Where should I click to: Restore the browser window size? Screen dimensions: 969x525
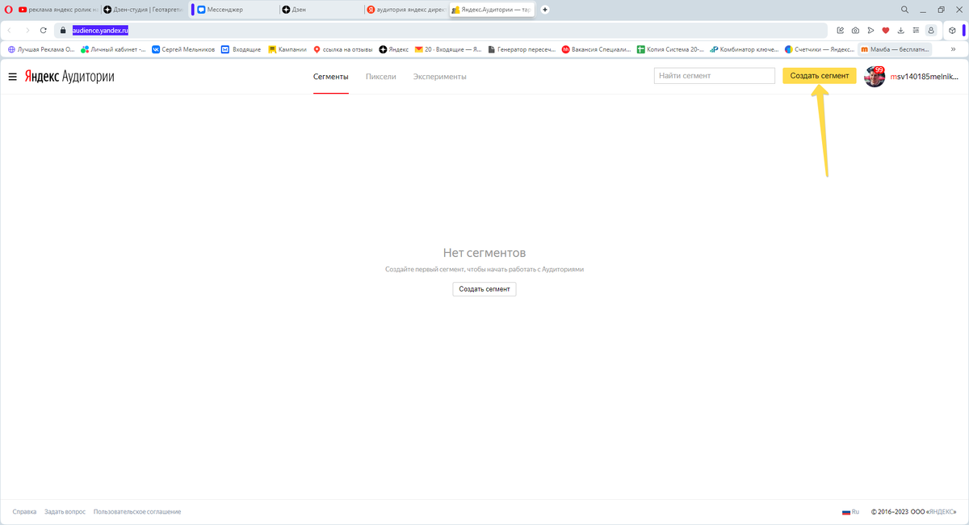[x=941, y=10]
